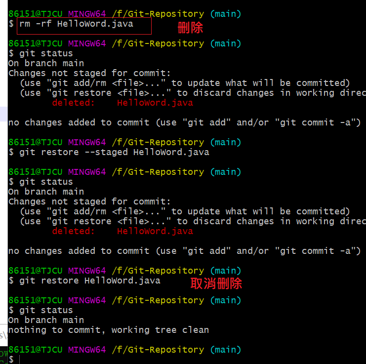
Task: Click the red 删除 annotation label
Action: coord(190,28)
